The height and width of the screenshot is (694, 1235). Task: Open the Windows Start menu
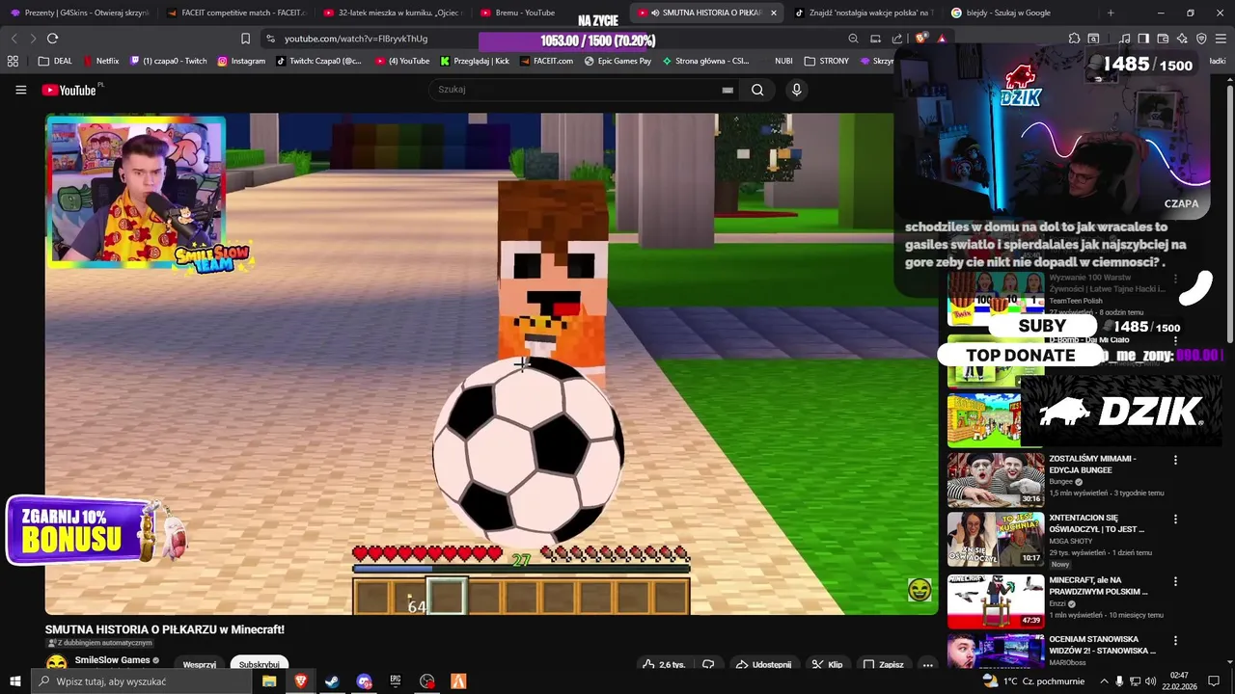click(14, 681)
